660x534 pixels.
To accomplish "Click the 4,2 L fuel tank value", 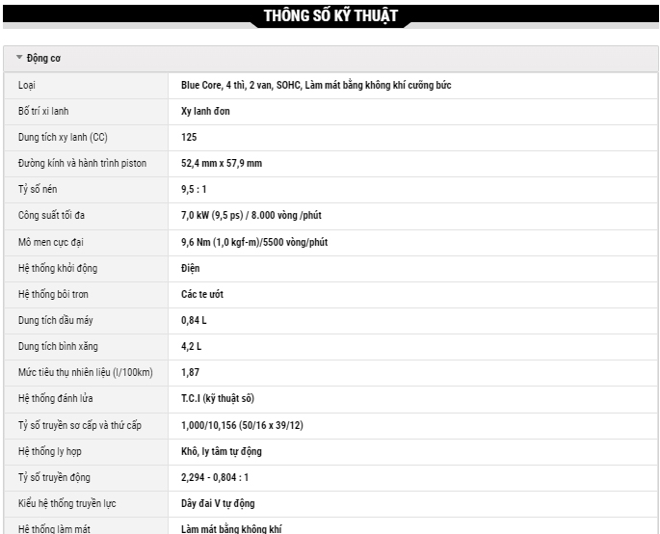I will pos(191,346).
